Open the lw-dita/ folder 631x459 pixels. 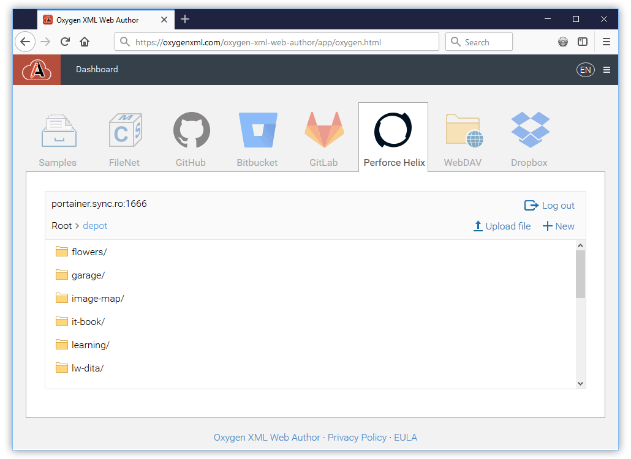pos(80,368)
